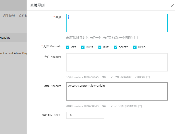Click the 暴露 Headers hint text
Viewport: 178px width, 134px height.
click(104, 106)
